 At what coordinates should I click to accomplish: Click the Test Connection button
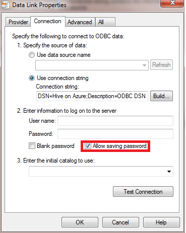tap(143, 191)
